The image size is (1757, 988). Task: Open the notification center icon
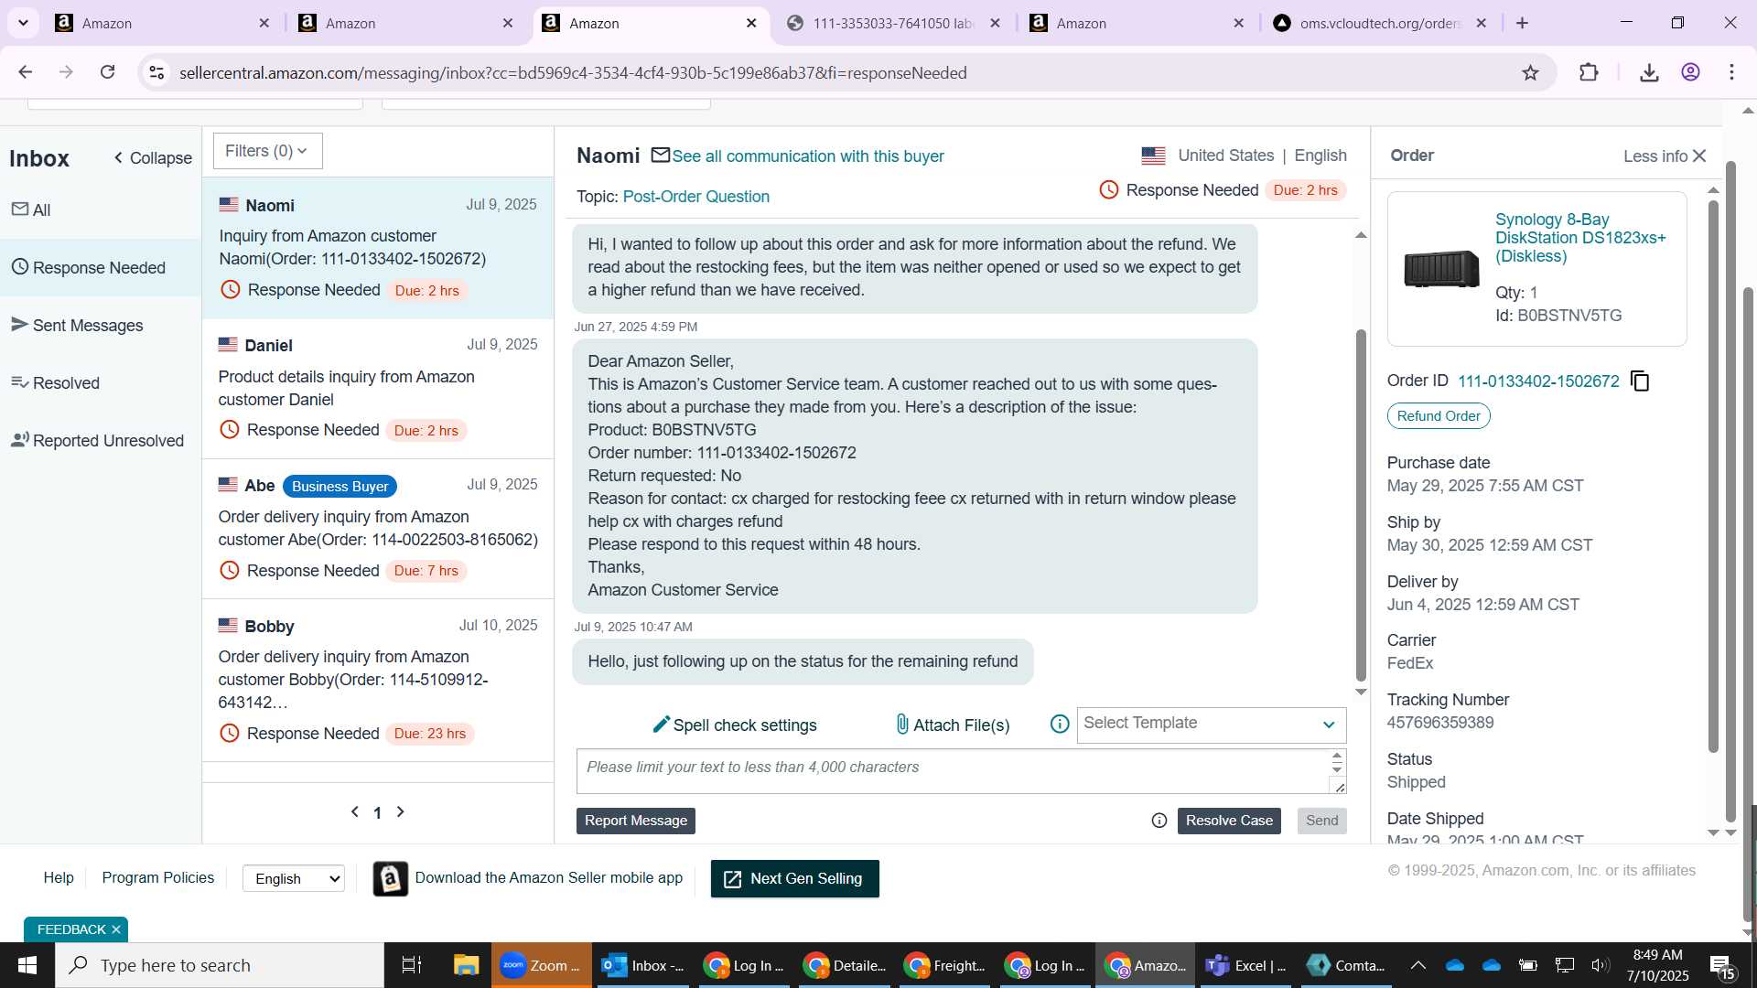[1721, 965]
